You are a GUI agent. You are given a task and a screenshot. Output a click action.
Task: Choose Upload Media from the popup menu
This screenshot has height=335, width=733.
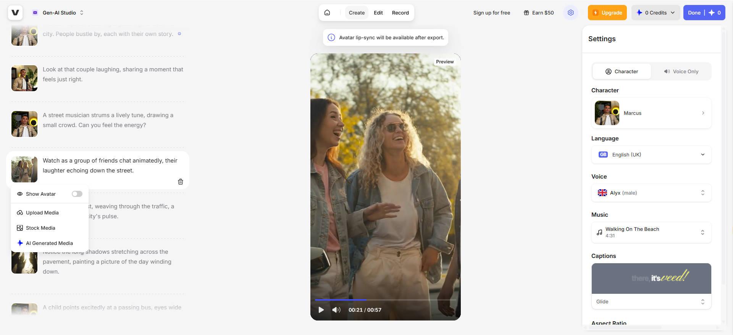click(50, 213)
